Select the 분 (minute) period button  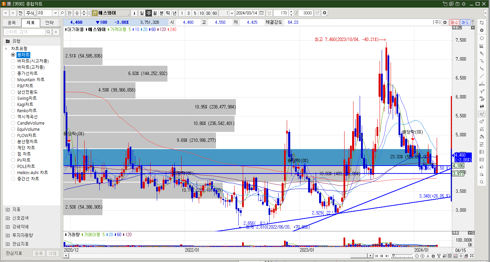(161, 13)
